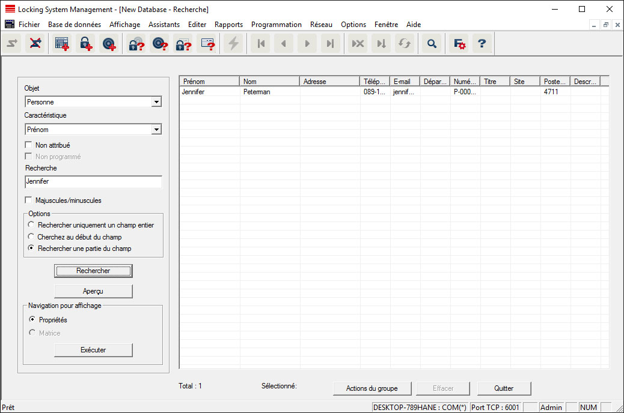The width and height of the screenshot is (624, 413).
Task: Sort results by the Nom column header
Action: click(269, 82)
